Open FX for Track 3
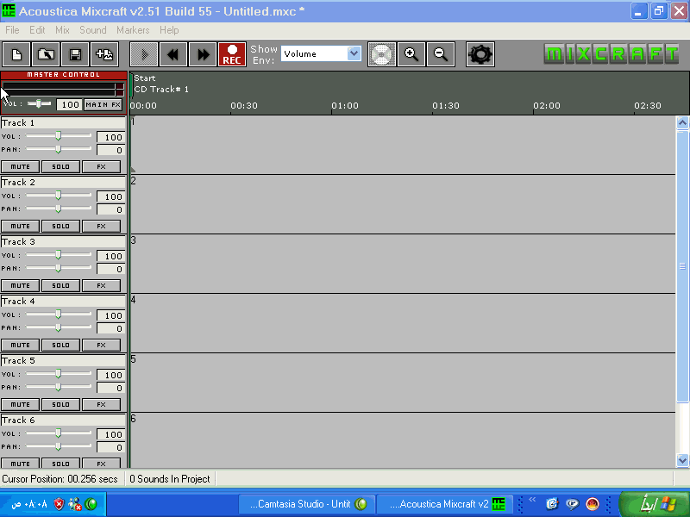690x517 pixels. [x=101, y=285]
